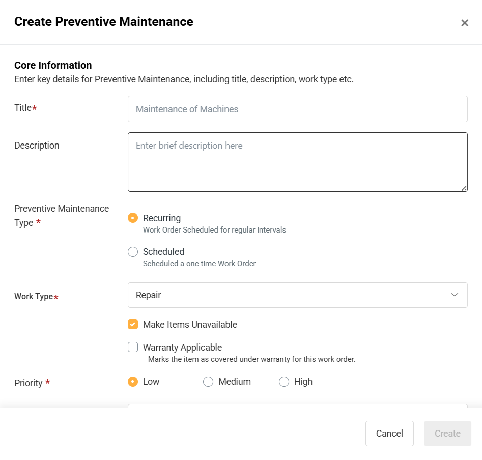Image resolution: width=482 pixels, height=460 pixels.
Task: Uncheck Make Items Unavailable
Action: tap(133, 324)
